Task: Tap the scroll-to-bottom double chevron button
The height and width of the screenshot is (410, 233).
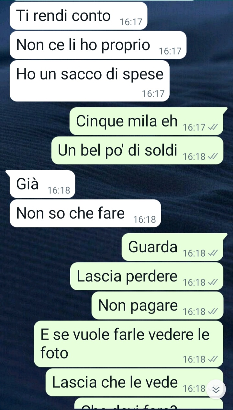Action: pyautogui.click(x=216, y=389)
